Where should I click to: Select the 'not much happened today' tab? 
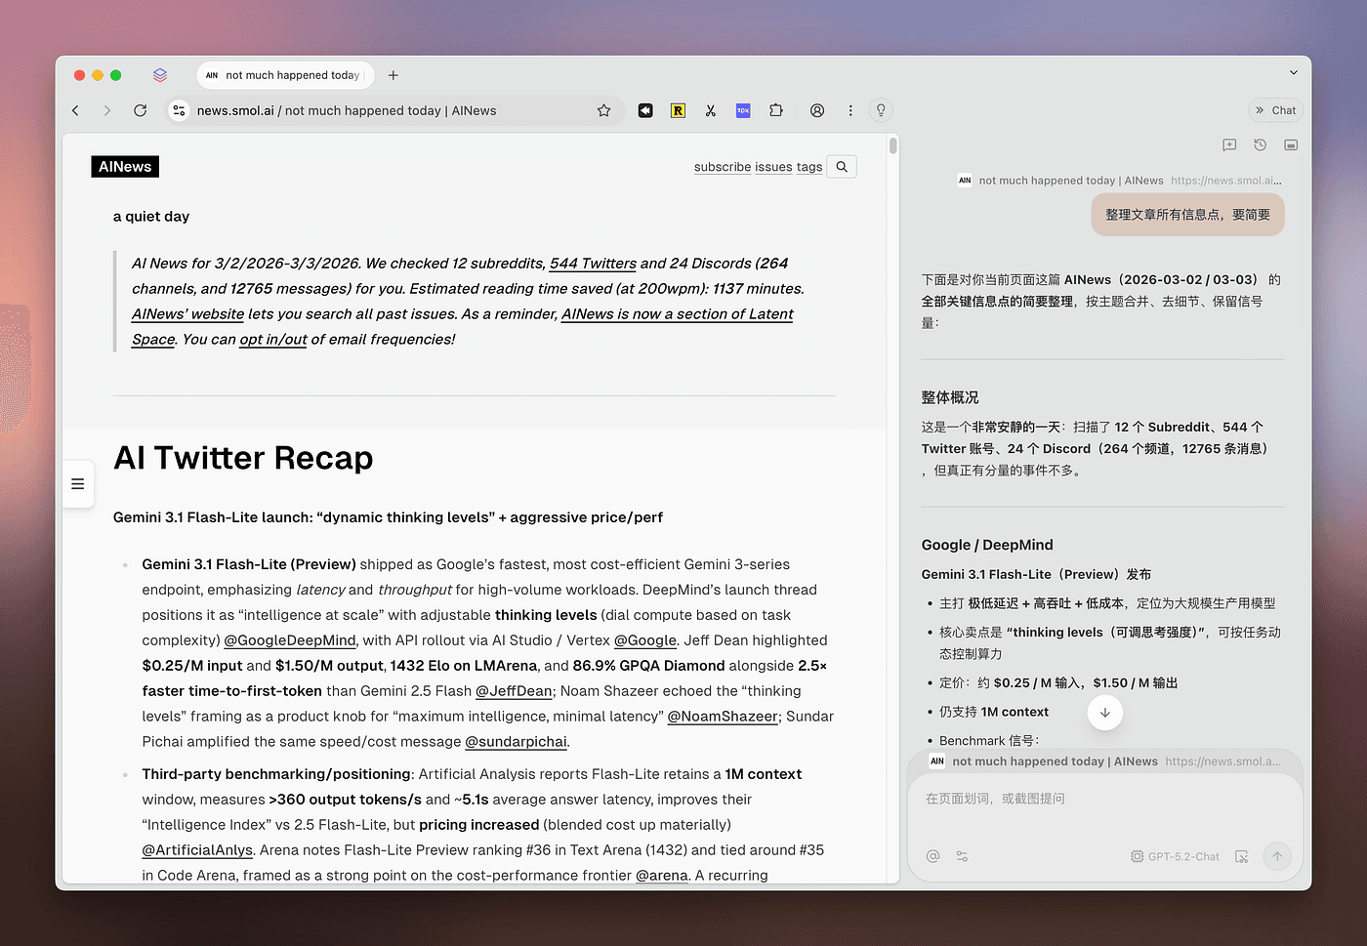[x=285, y=75]
